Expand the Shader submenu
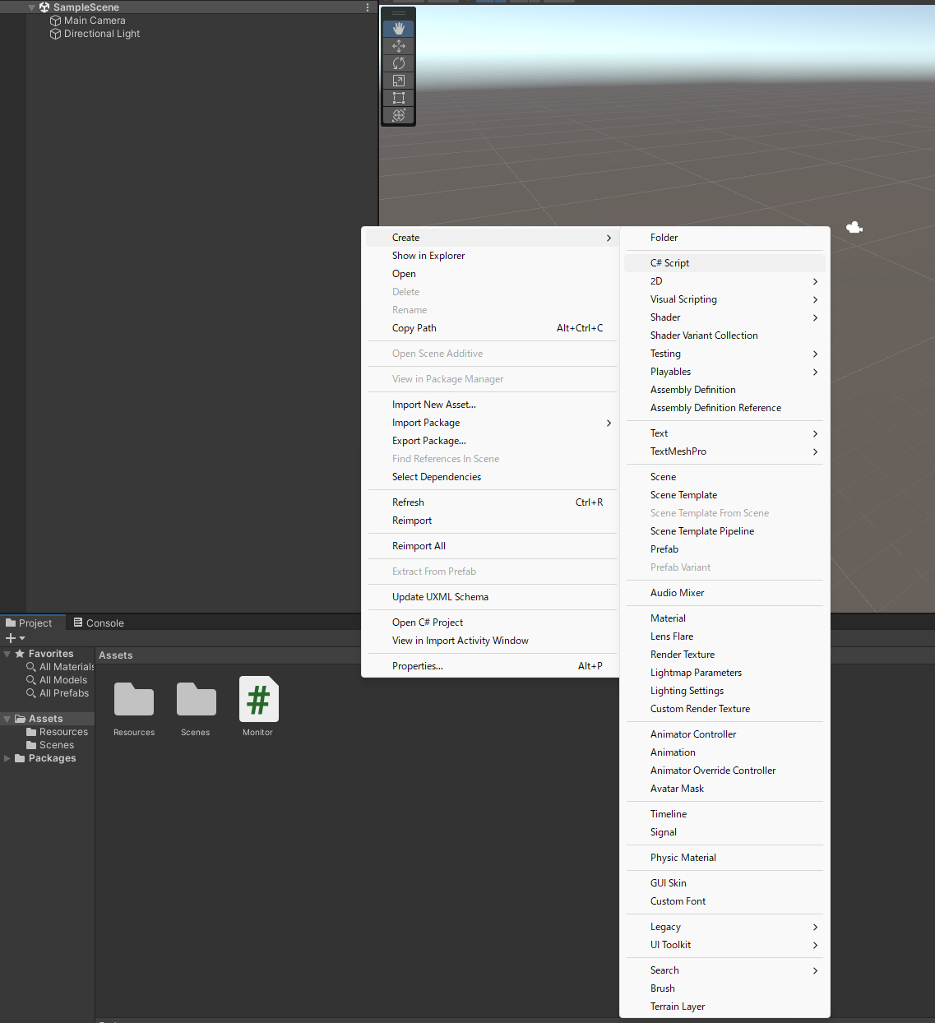 pyautogui.click(x=724, y=317)
